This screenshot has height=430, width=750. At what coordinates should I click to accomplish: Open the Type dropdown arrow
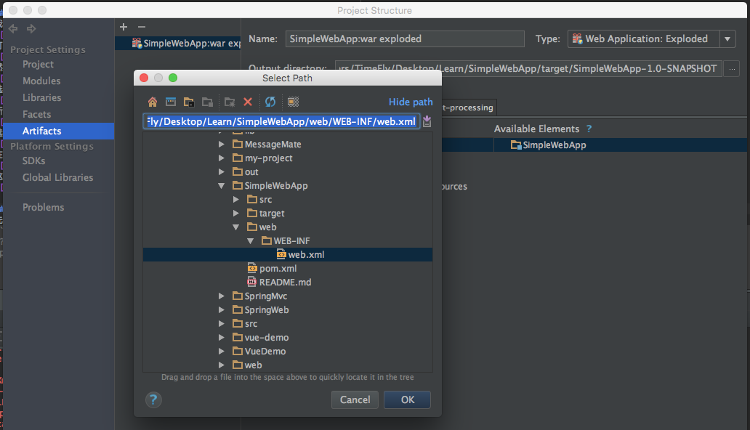pos(727,38)
